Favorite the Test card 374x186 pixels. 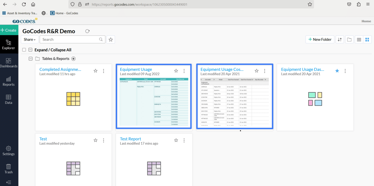(x=96, y=140)
